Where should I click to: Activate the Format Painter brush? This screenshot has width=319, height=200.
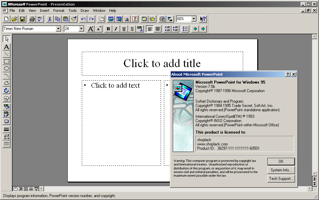74,19
